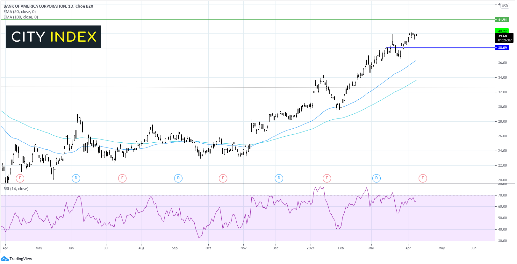
Task: Click the green 40.22 resistance price label
Action: tap(502, 31)
